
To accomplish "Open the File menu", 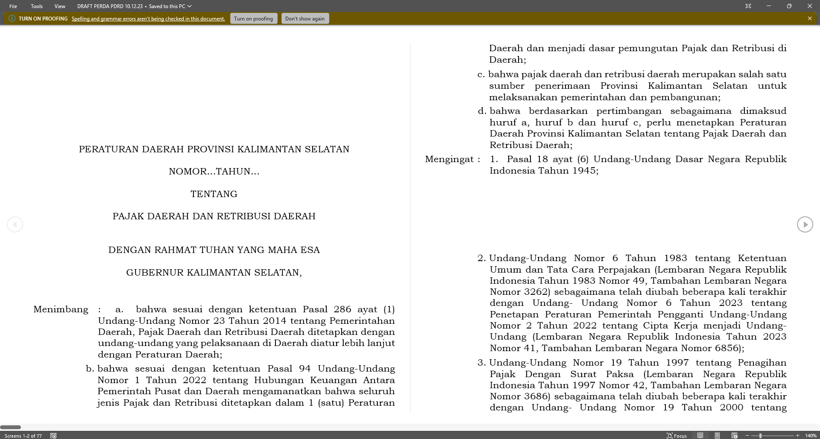I will coord(13,6).
